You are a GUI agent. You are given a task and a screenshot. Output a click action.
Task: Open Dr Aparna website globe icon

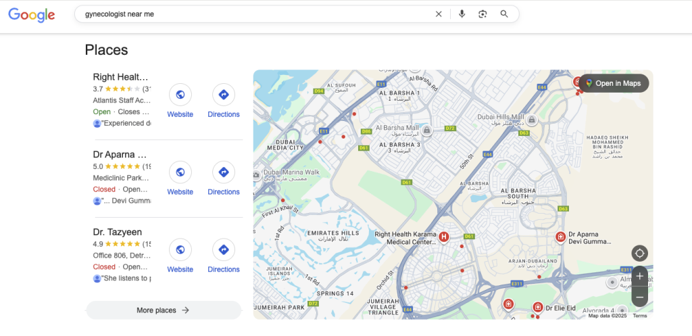[180, 172]
